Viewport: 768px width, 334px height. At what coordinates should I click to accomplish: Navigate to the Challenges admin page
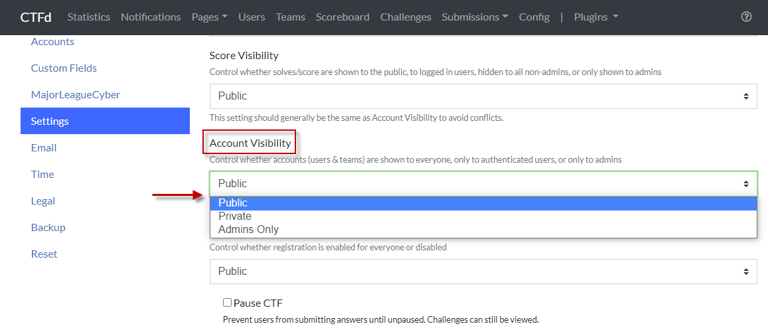pyautogui.click(x=406, y=17)
